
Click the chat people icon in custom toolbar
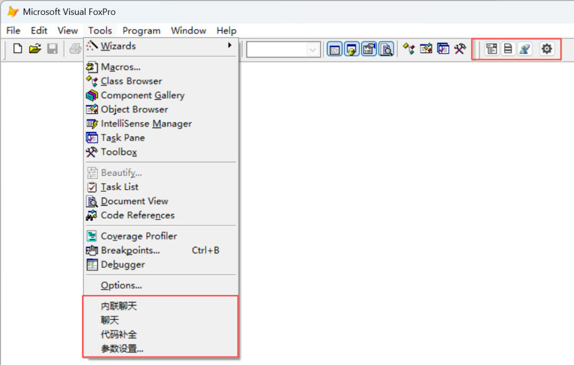[x=525, y=49]
